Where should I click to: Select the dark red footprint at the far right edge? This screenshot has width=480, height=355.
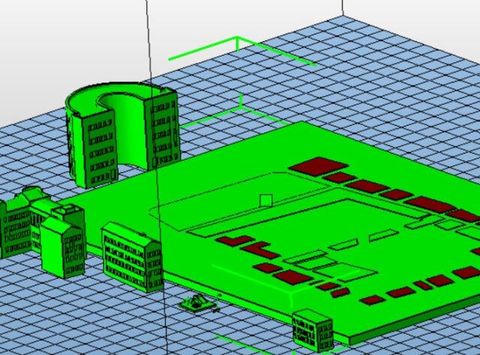[x=466, y=273]
